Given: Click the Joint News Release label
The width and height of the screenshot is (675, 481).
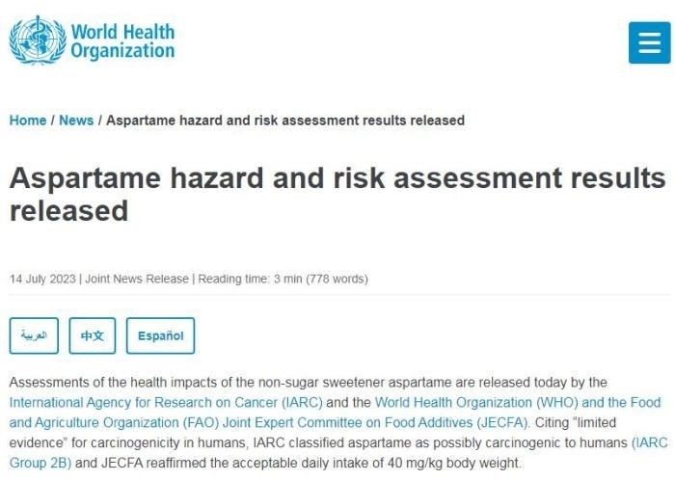Looking at the screenshot, I should (137, 280).
